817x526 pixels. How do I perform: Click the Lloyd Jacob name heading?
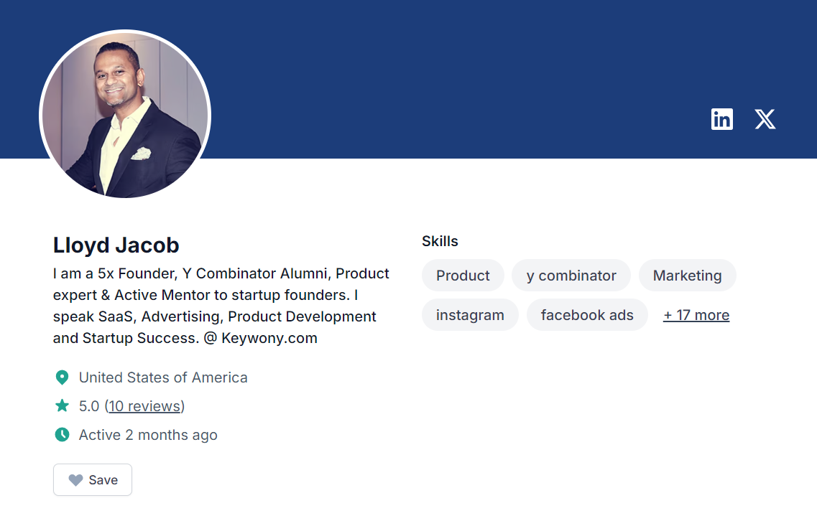(116, 245)
